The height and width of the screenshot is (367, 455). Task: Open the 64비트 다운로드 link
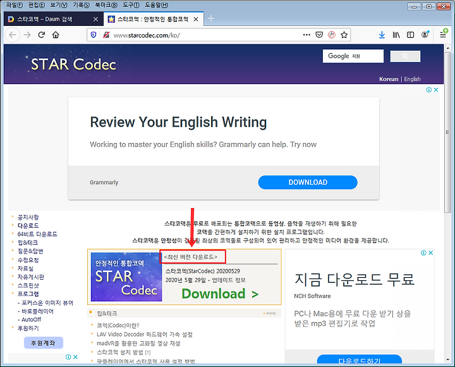[37, 234]
